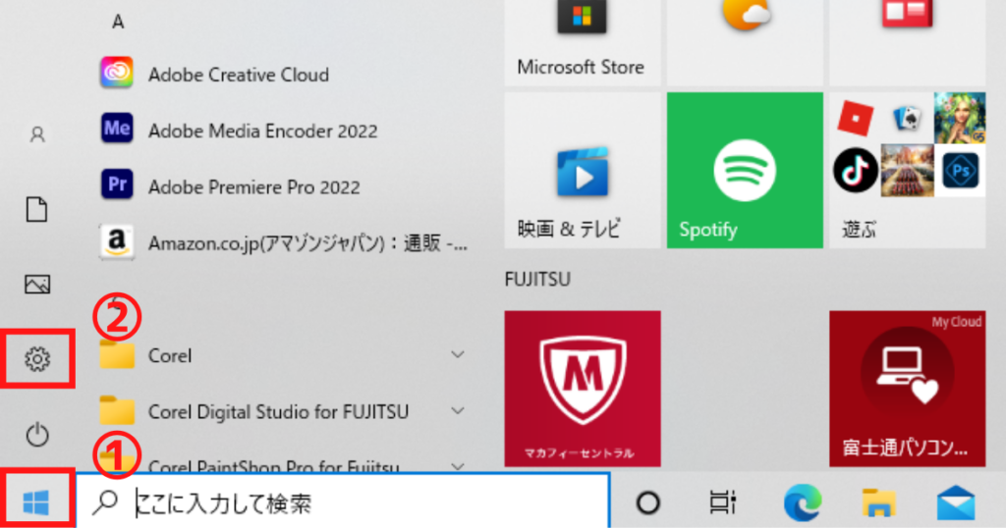Open the city game icon in 遊ぶ folder
Viewport: 1006px width, 528px height.
pos(907,171)
